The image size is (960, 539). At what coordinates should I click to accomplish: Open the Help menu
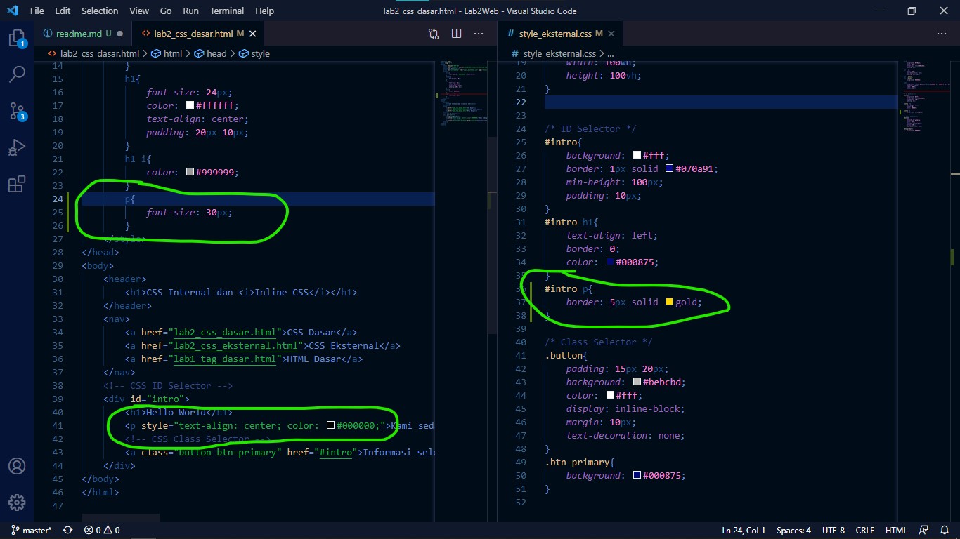pos(264,11)
